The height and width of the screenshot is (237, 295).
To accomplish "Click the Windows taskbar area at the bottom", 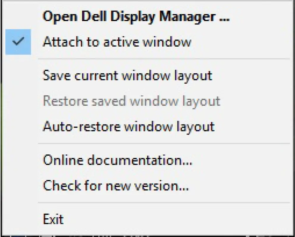I will [x=147, y=235].
